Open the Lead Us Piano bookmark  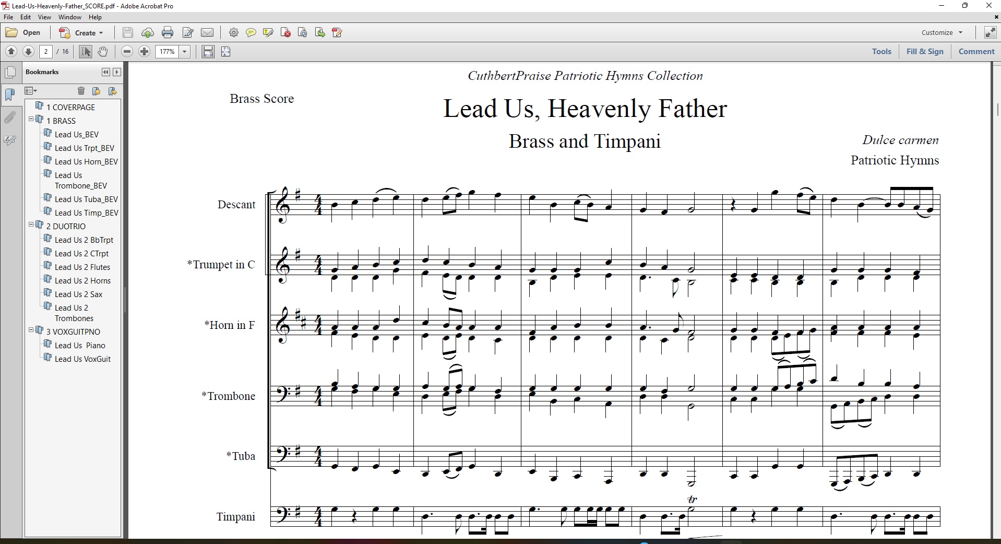tap(80, 346)
